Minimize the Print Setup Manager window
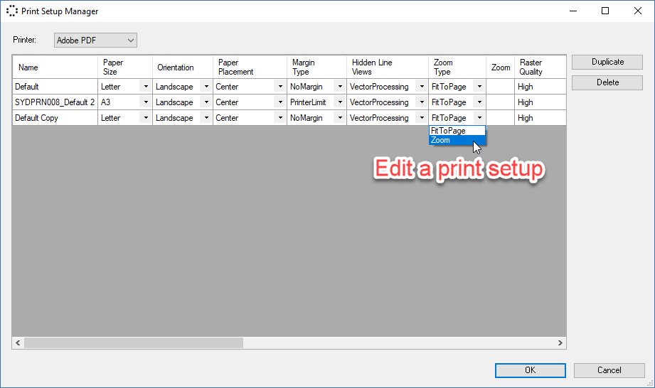The height and width of the screenshot is (388, 655). pyautogui.click(x=573, y=11)
